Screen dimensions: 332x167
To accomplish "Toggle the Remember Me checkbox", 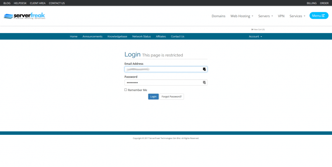I will click(126, 90).
